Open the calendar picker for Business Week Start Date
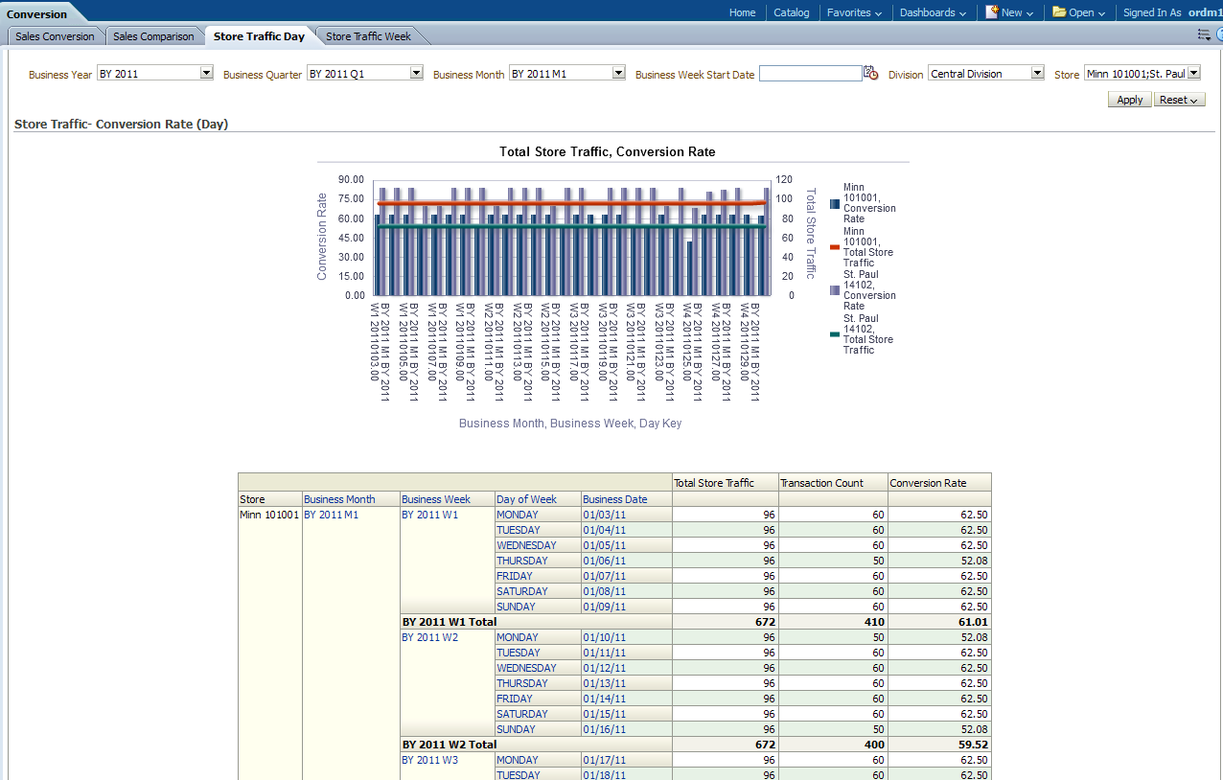Viewport: 1223px width, 780px height. pyautogui.click(x=870, y=73)
